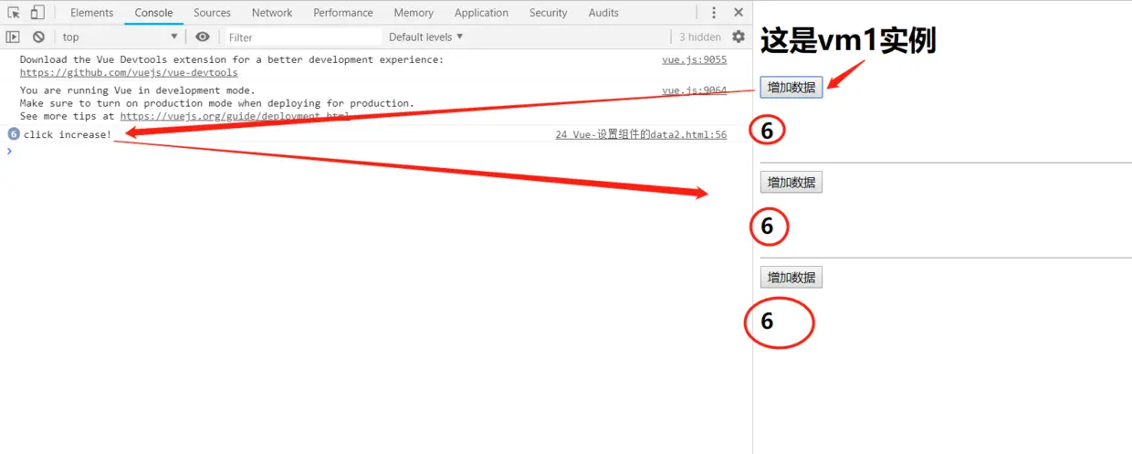Select the Console tab
The width and height of the screenshot is (1132, 454).
[153, 13]
